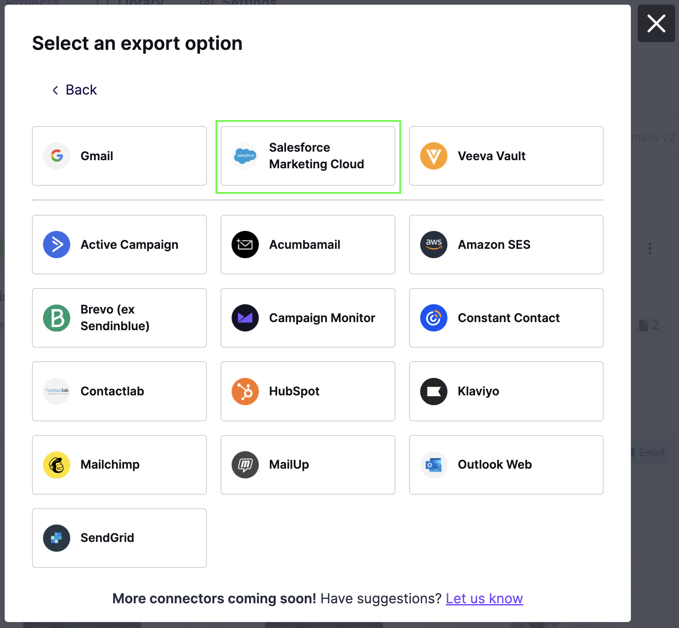Click the MailUp gray m icon
Screen dimensions: 679x628
coord(245,464)
